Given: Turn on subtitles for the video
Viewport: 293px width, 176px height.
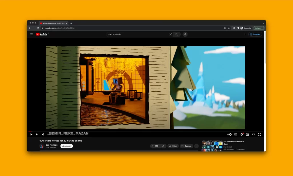Looking at the screenshot, I should pyautogui.click(x=236, y=134).
